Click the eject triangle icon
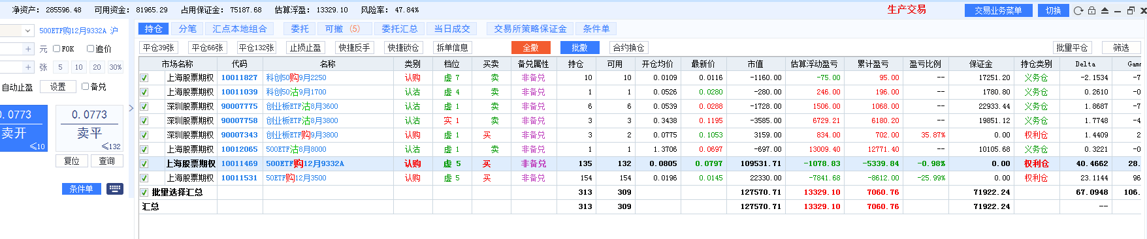This screenshot has width=1147, height=239. [x=1105, y=10]
